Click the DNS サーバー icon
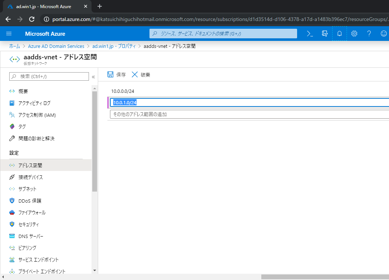The height and width of the screenshot is (280, 389). coord(12,236)
